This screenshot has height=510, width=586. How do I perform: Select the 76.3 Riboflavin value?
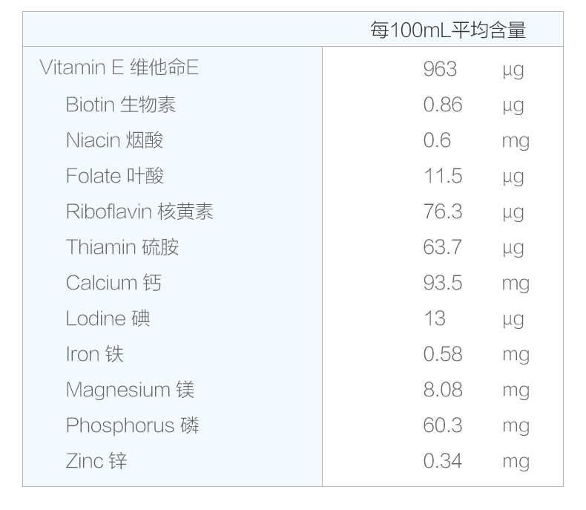tap(443, 212)
